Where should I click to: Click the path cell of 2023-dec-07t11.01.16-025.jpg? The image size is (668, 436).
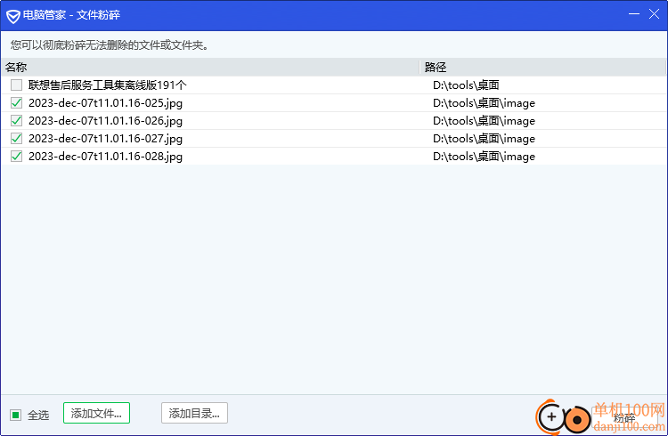(484, 103)
